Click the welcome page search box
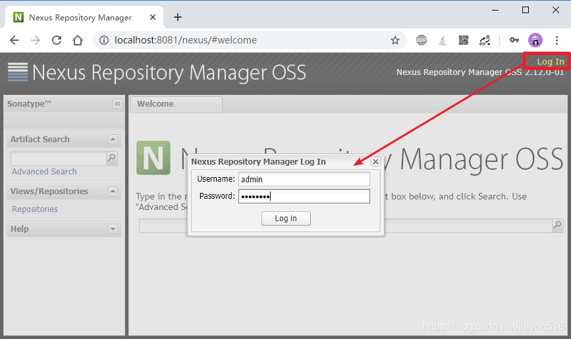The height and width of the screenshot is (339, 571). [345, 226]
